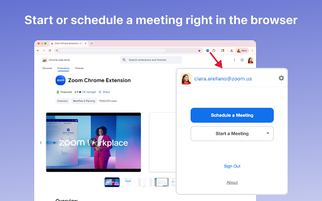Select the fourth screenshot thumbnail
The image size is (322, 201).
coord(162,182)
